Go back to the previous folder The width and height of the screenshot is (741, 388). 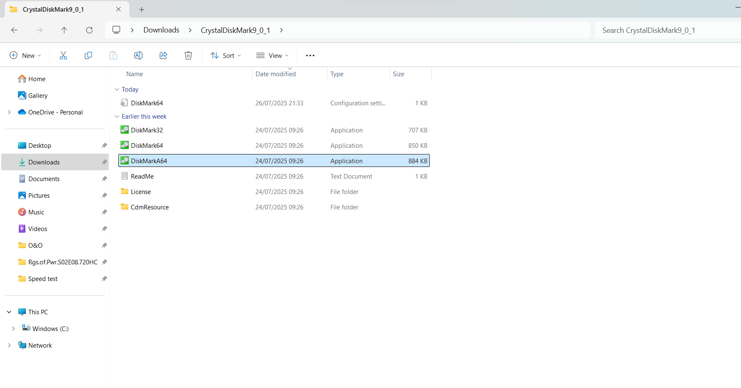point(14,30)
